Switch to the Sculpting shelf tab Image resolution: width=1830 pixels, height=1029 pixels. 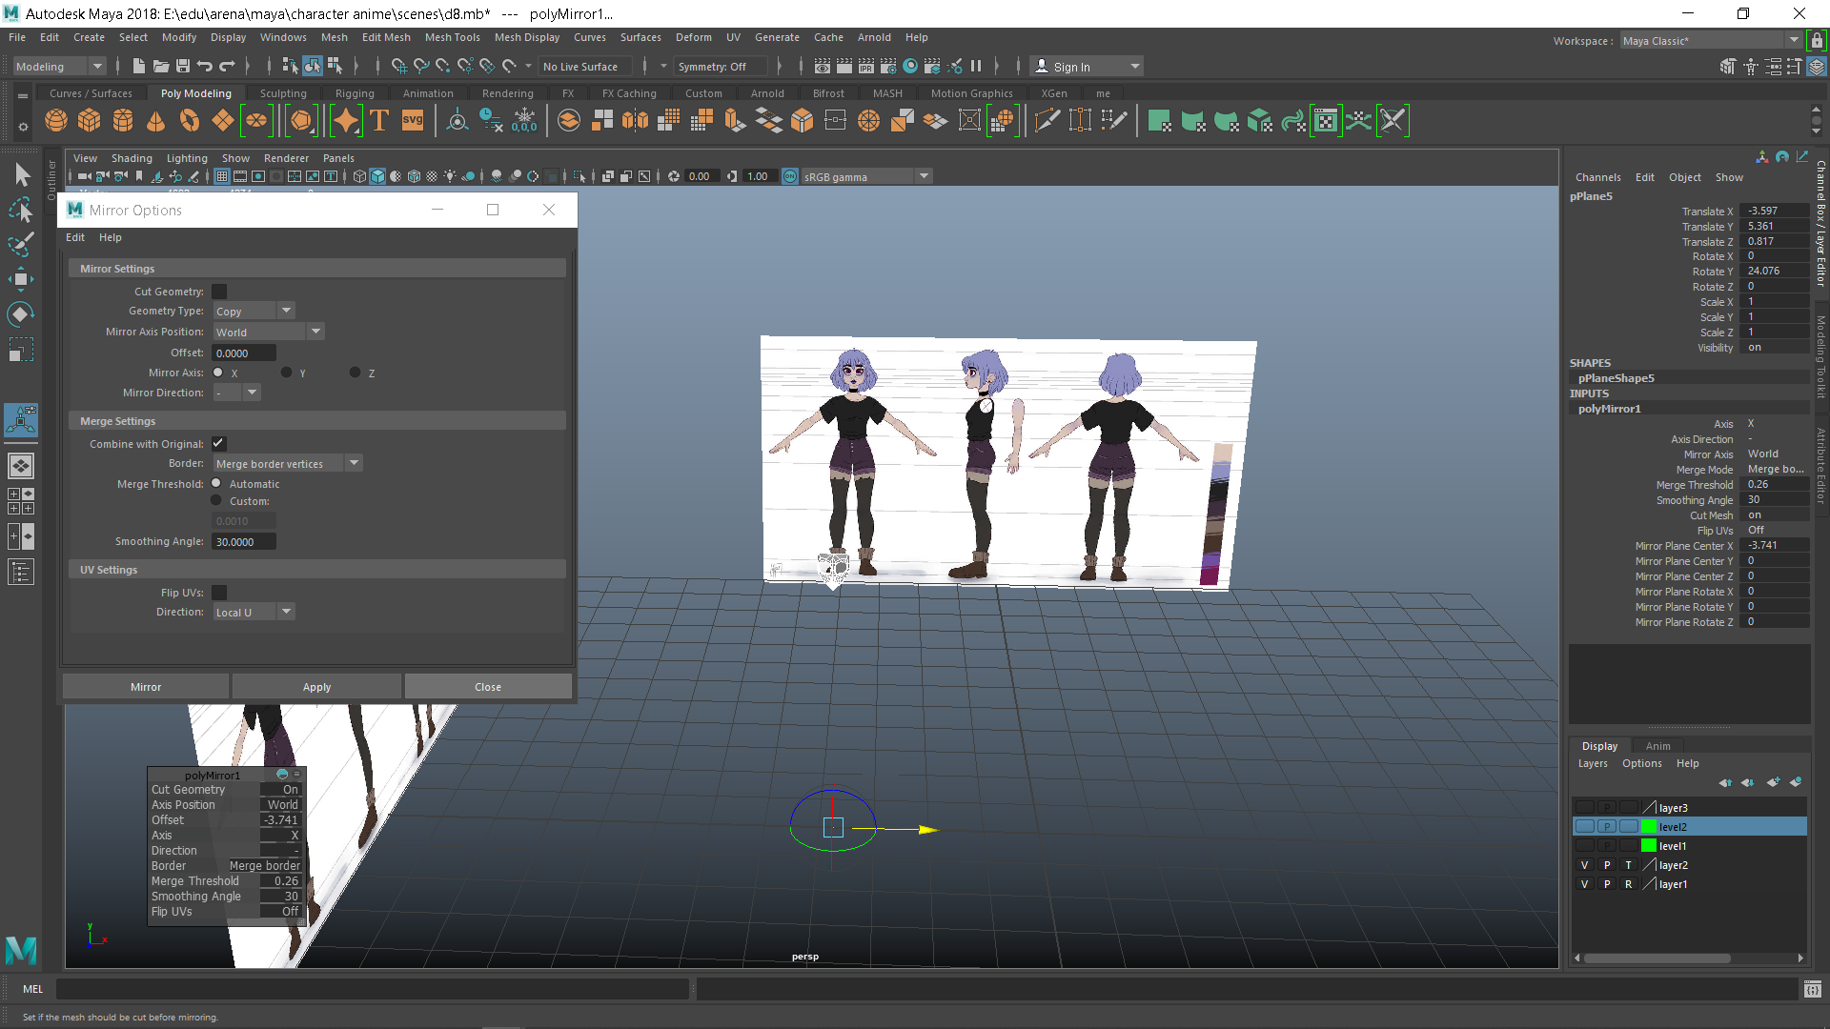tap(283, 93)
